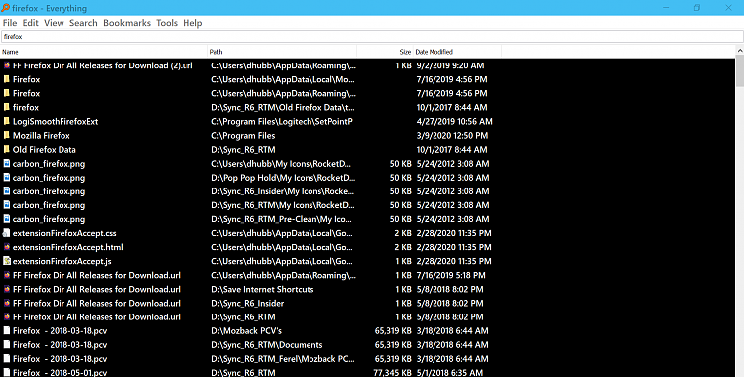Click carbon_firefox.png icon in Sync_R6_Insider row

click(7, 191)
